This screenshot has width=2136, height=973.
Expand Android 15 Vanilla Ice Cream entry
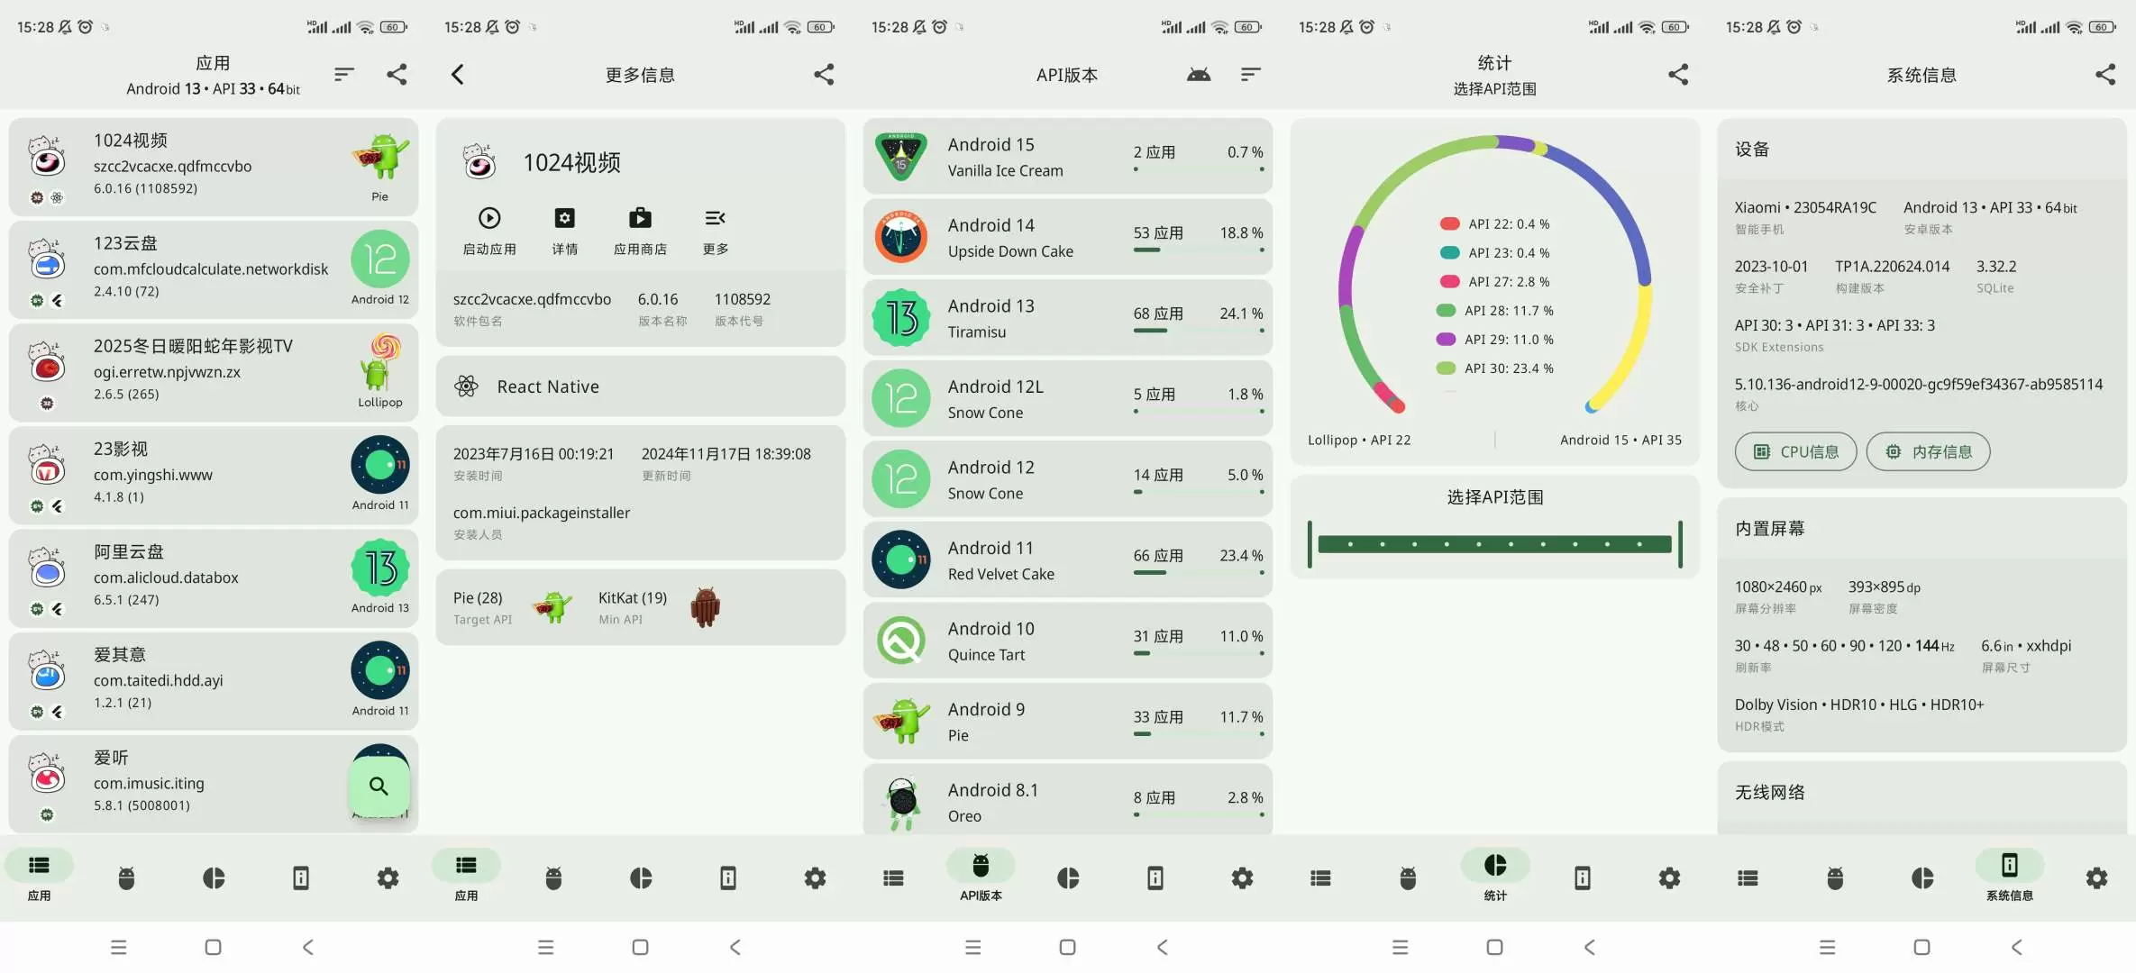(1066, 157)
